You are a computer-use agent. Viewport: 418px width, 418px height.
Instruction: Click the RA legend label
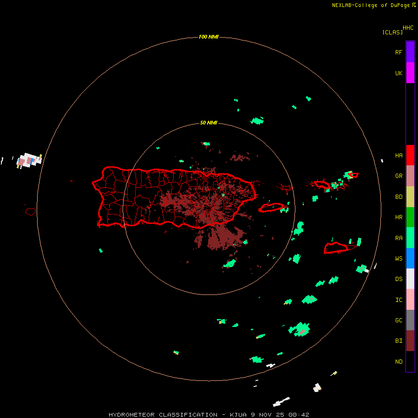pyautogui.click(x=398, y=238)
